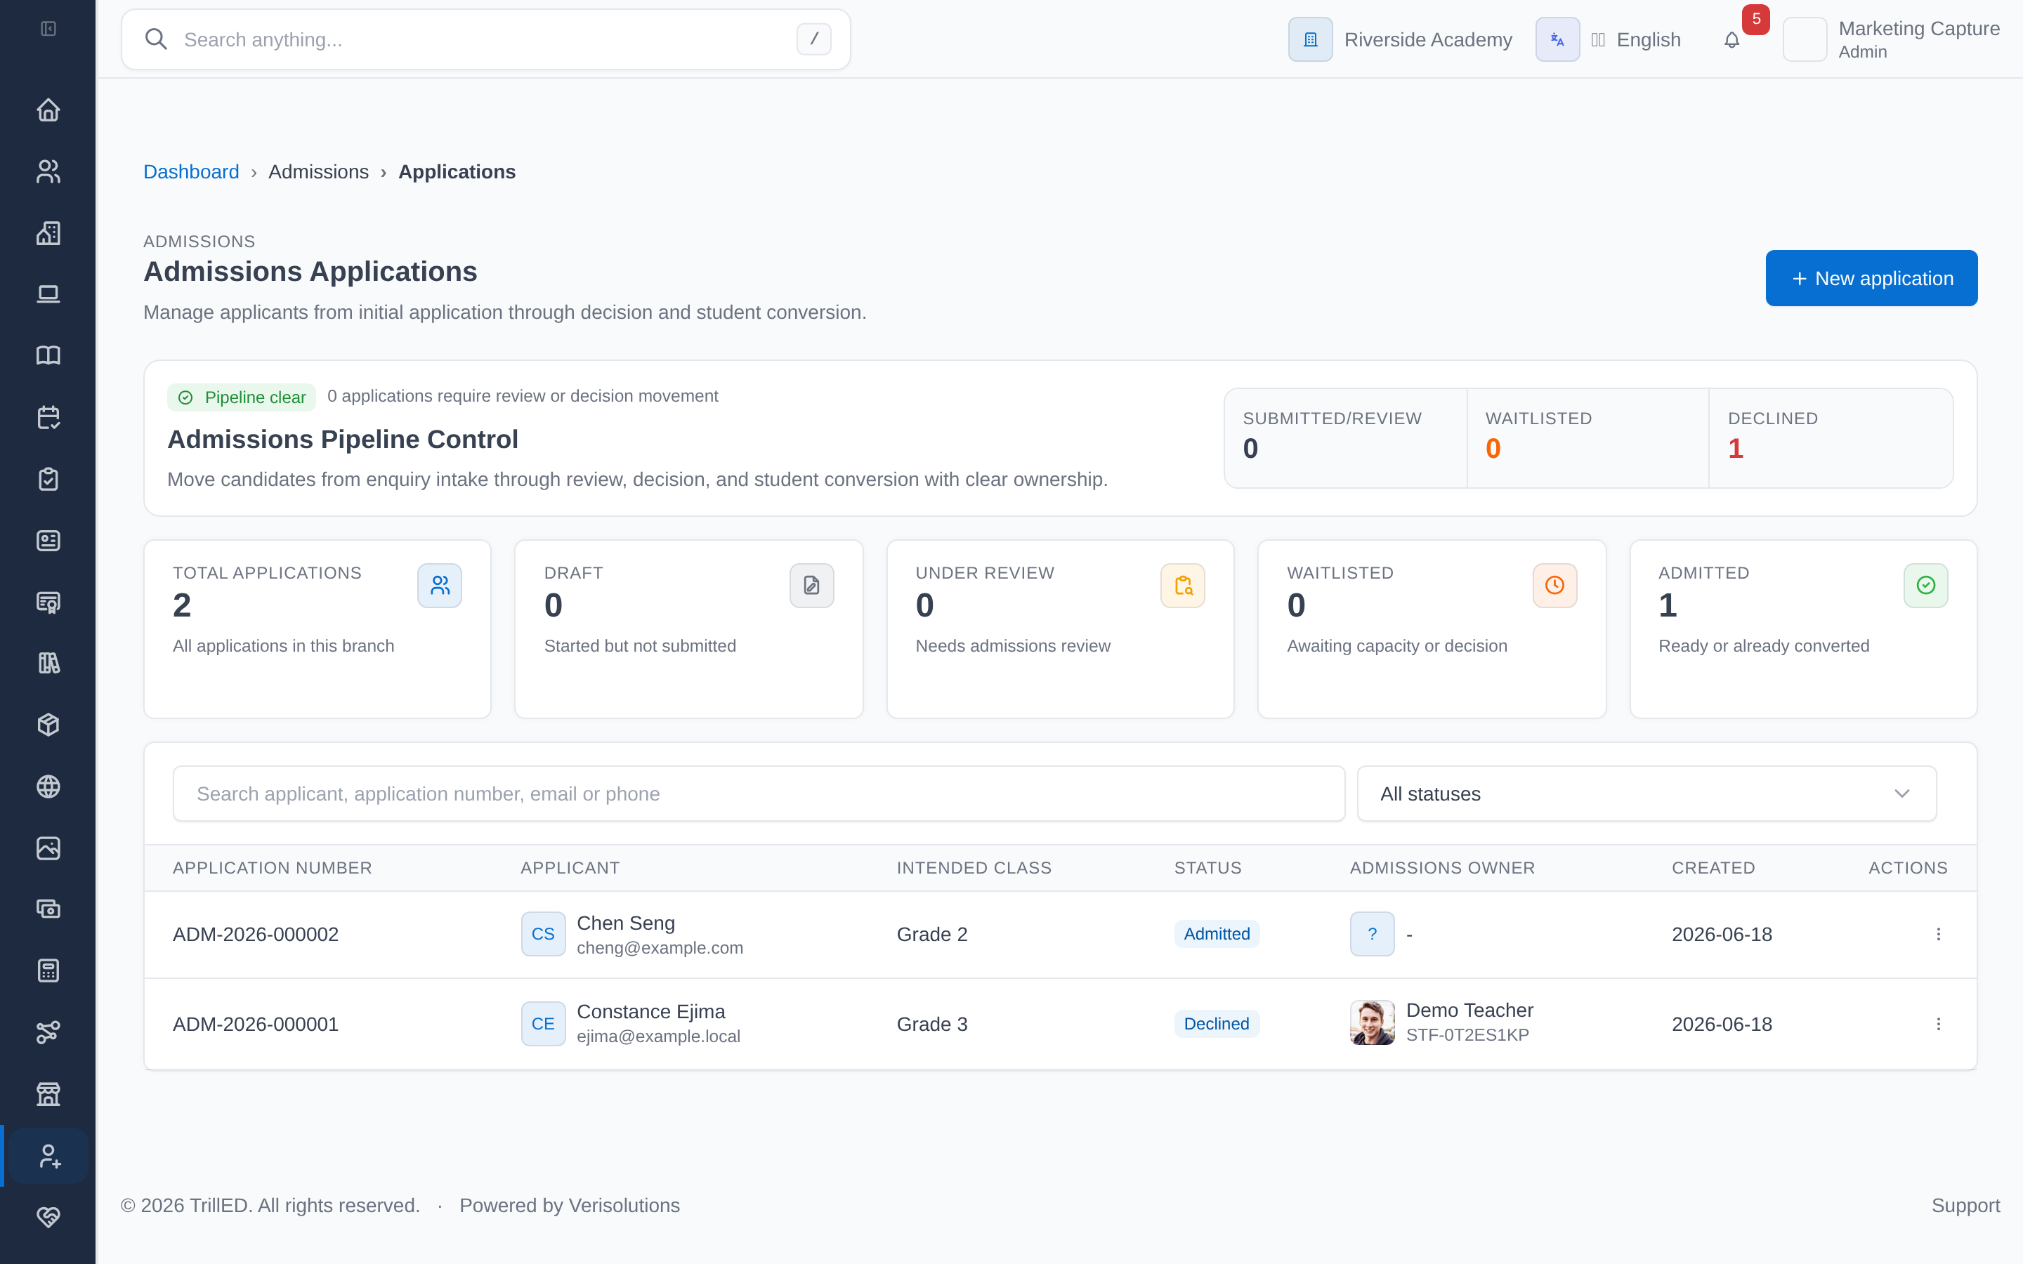Go to Dashboard breadcrumb link
2023x1264 pixels.
[190, 171]
